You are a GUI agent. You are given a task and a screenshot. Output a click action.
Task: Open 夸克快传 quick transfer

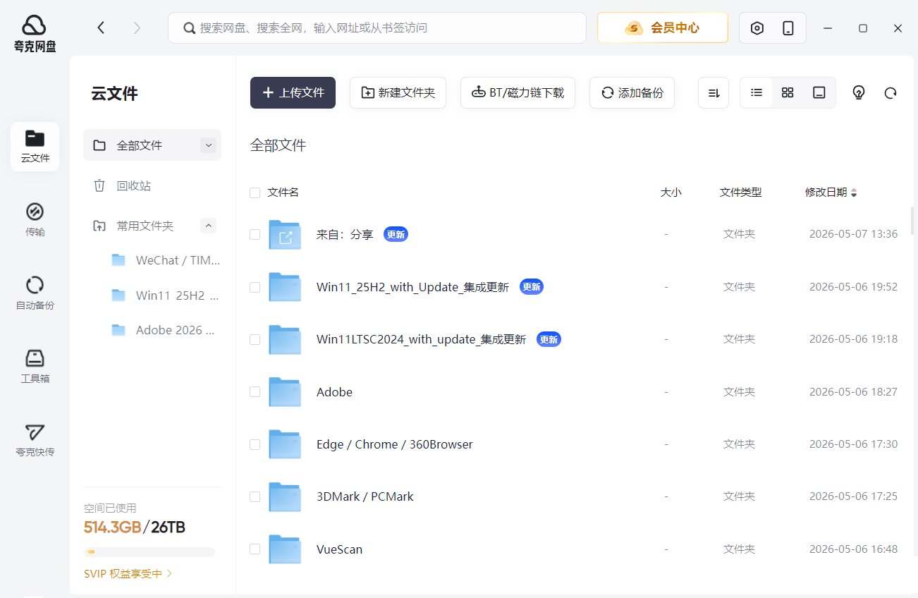point(35,440)
